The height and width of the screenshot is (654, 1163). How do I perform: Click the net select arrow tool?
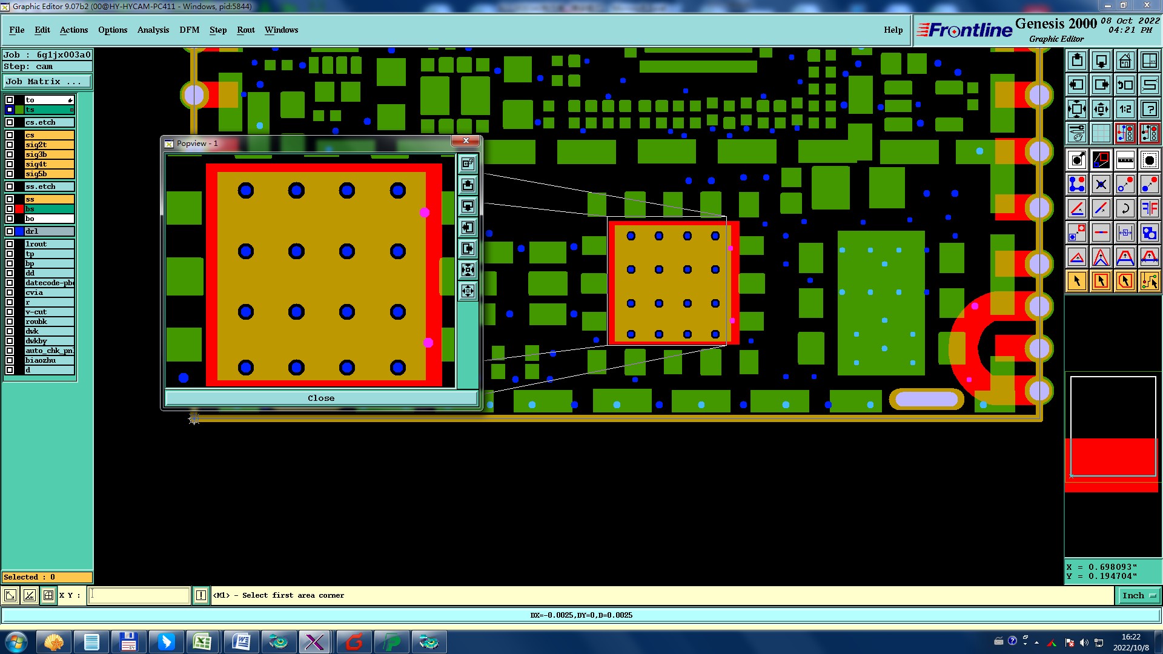point(1149,281)
